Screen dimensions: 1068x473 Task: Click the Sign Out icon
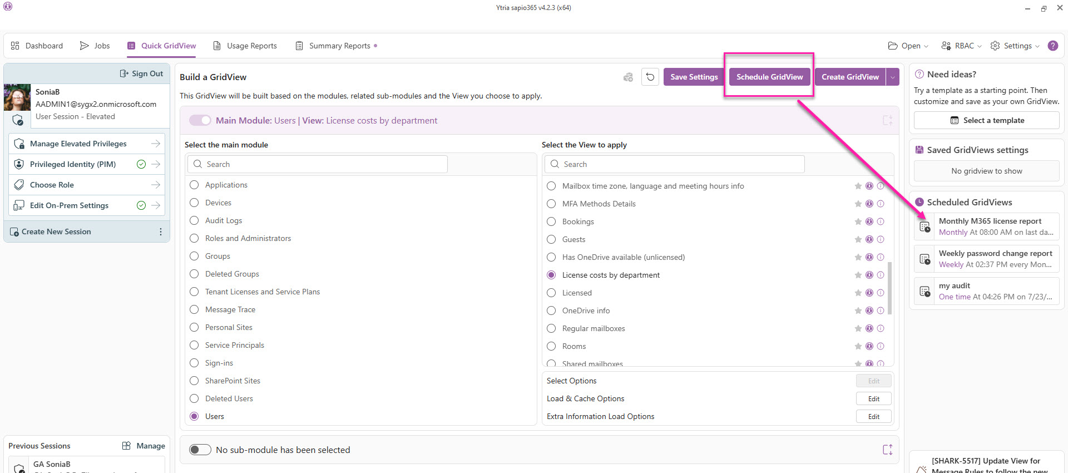124,73
